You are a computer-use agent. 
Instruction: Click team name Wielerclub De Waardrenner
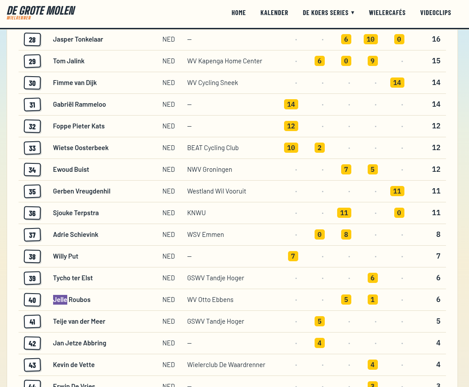tap(226, 365)
